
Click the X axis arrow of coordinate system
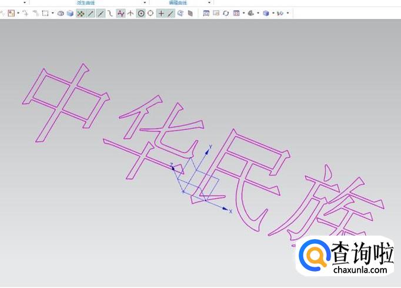pyautogui.click(x=226, y=209)
